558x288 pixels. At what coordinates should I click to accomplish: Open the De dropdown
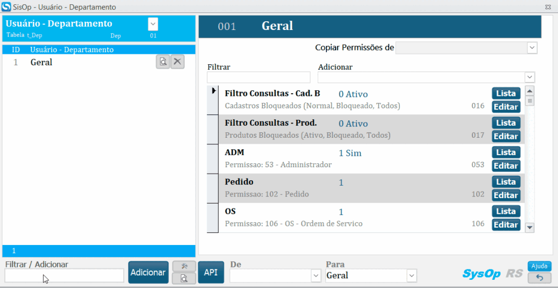(x=316, y=275)
